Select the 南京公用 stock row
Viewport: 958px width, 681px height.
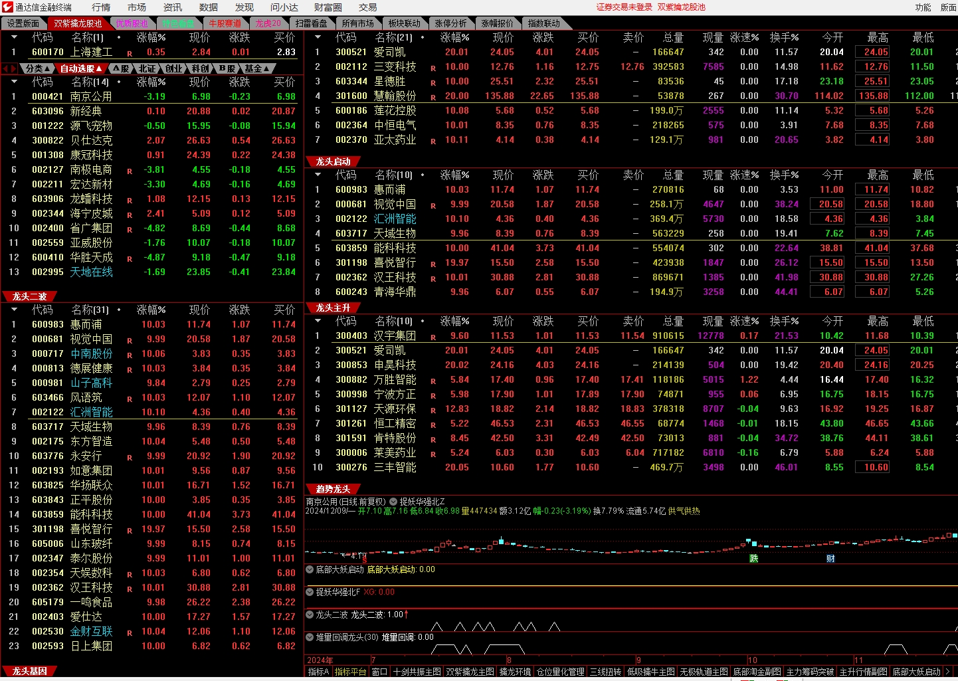[91, 96]
